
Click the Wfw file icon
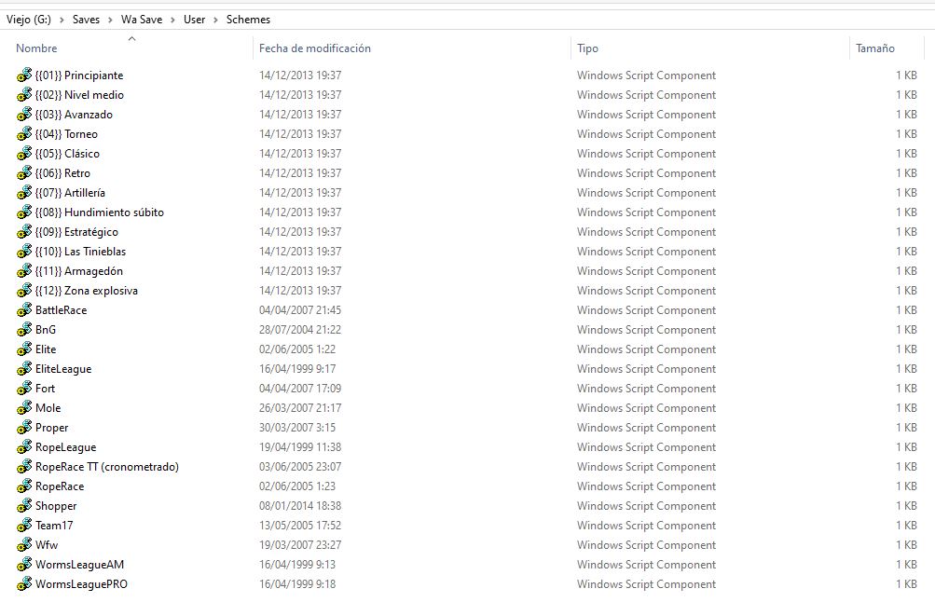pos(24,545)
